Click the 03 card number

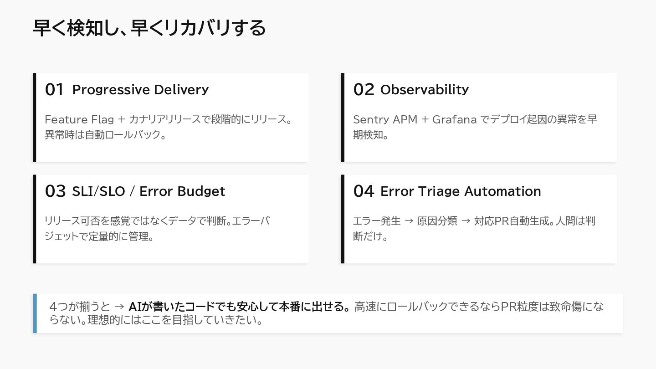[x=55, y=191]
